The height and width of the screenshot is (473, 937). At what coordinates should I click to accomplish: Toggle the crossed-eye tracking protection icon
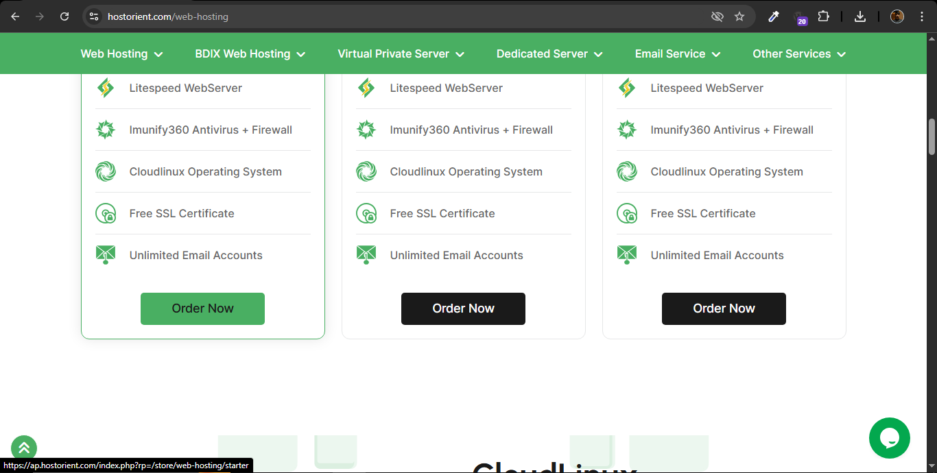click(x=717, y=16)
